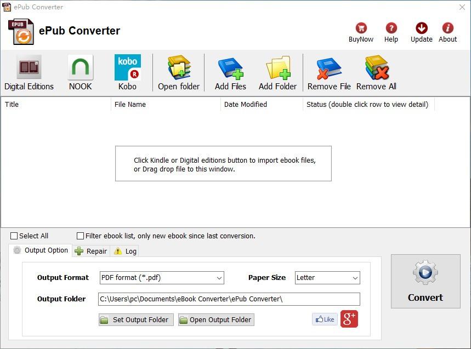
Task: Click into the Output Folder path field
Action: pyautogui.click(x=229, y=299)
